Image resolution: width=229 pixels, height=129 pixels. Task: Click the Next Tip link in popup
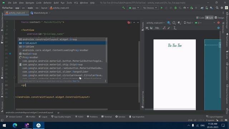click(x=76, y=81)
